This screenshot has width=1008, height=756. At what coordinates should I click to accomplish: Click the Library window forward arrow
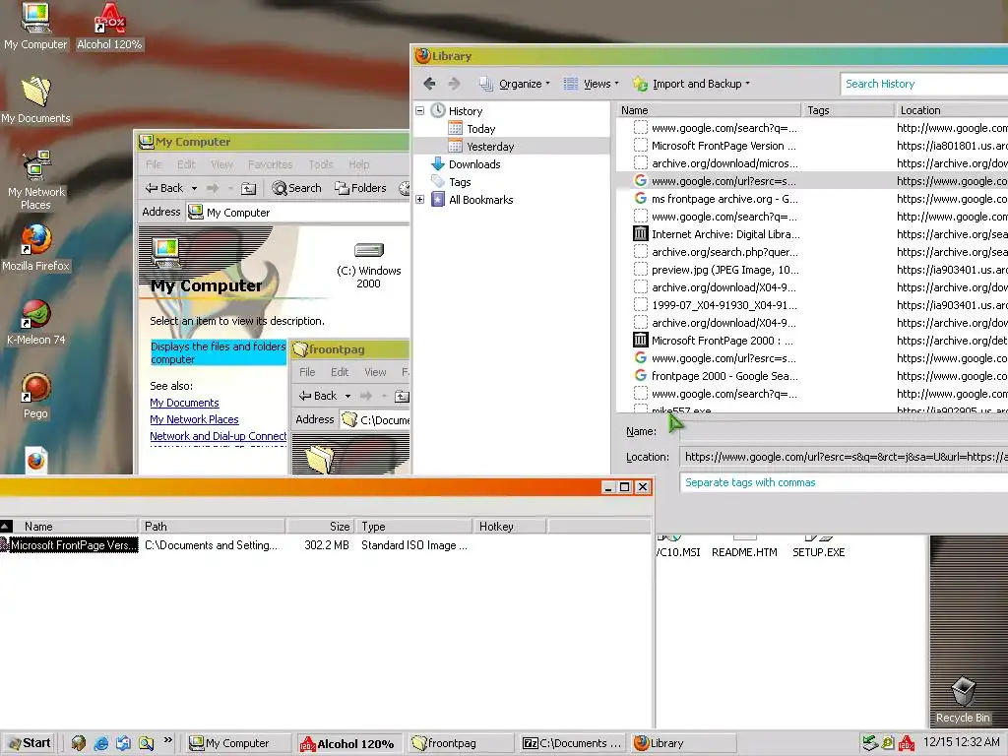click(x=454, y=84)
